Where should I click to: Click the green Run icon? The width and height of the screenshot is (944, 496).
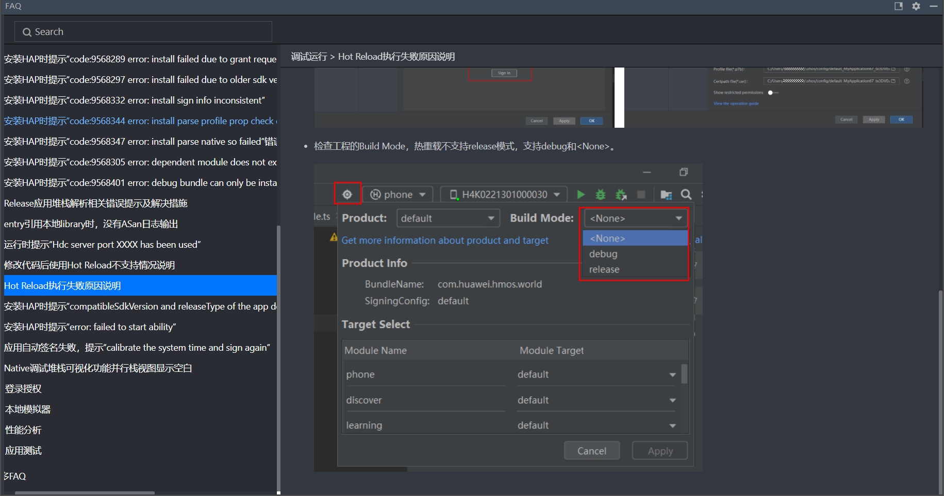(581, 195)
